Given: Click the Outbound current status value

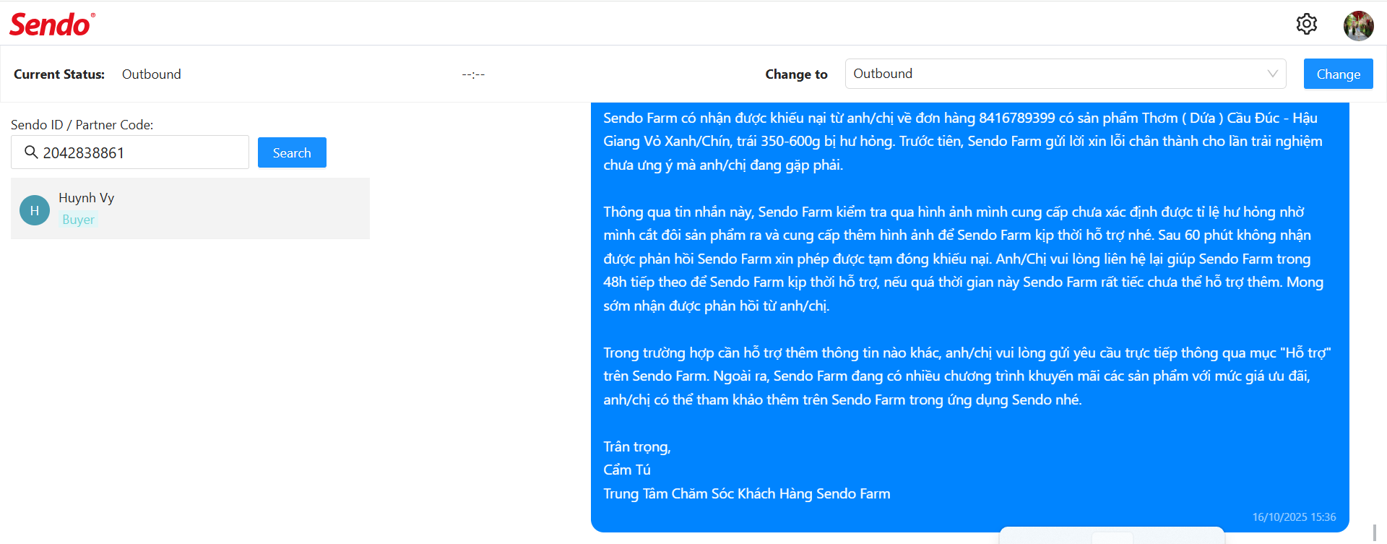Looking at the screenshot, I should pos(152,74).
